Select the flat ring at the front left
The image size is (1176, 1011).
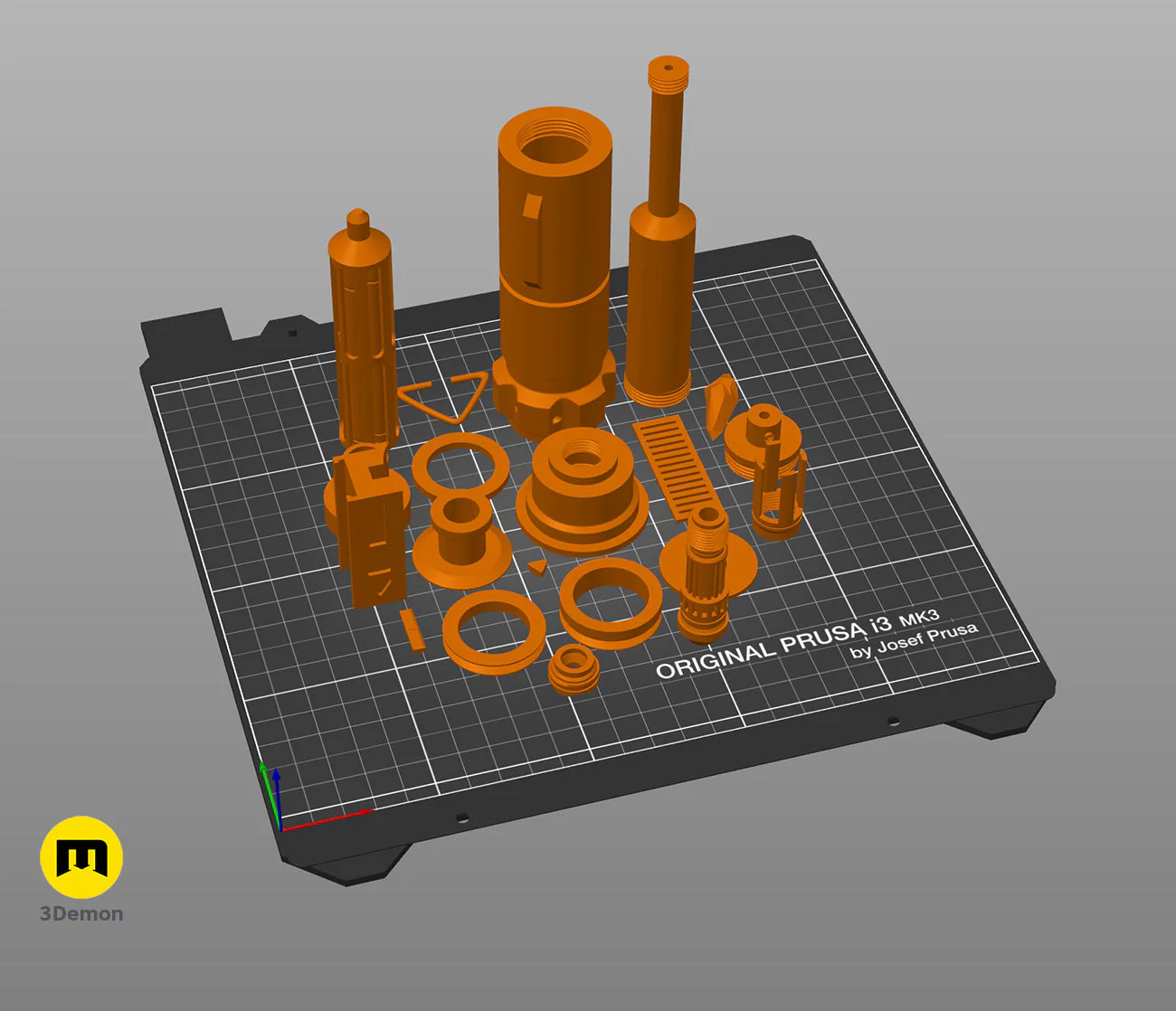pos(494,631)
